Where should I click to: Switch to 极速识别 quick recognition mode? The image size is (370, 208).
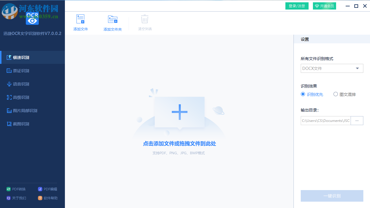click(x=17, y=57)
